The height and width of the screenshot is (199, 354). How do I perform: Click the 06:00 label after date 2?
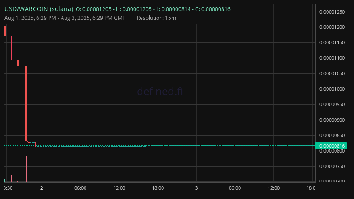(x=81, y=188)
